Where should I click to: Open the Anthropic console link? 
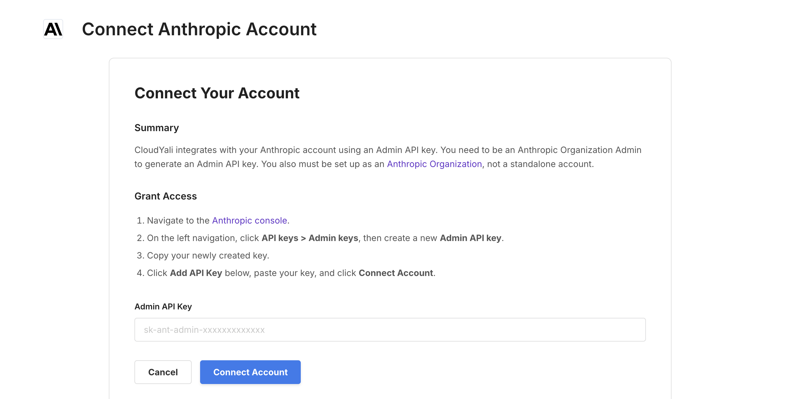tap(249, 220)
